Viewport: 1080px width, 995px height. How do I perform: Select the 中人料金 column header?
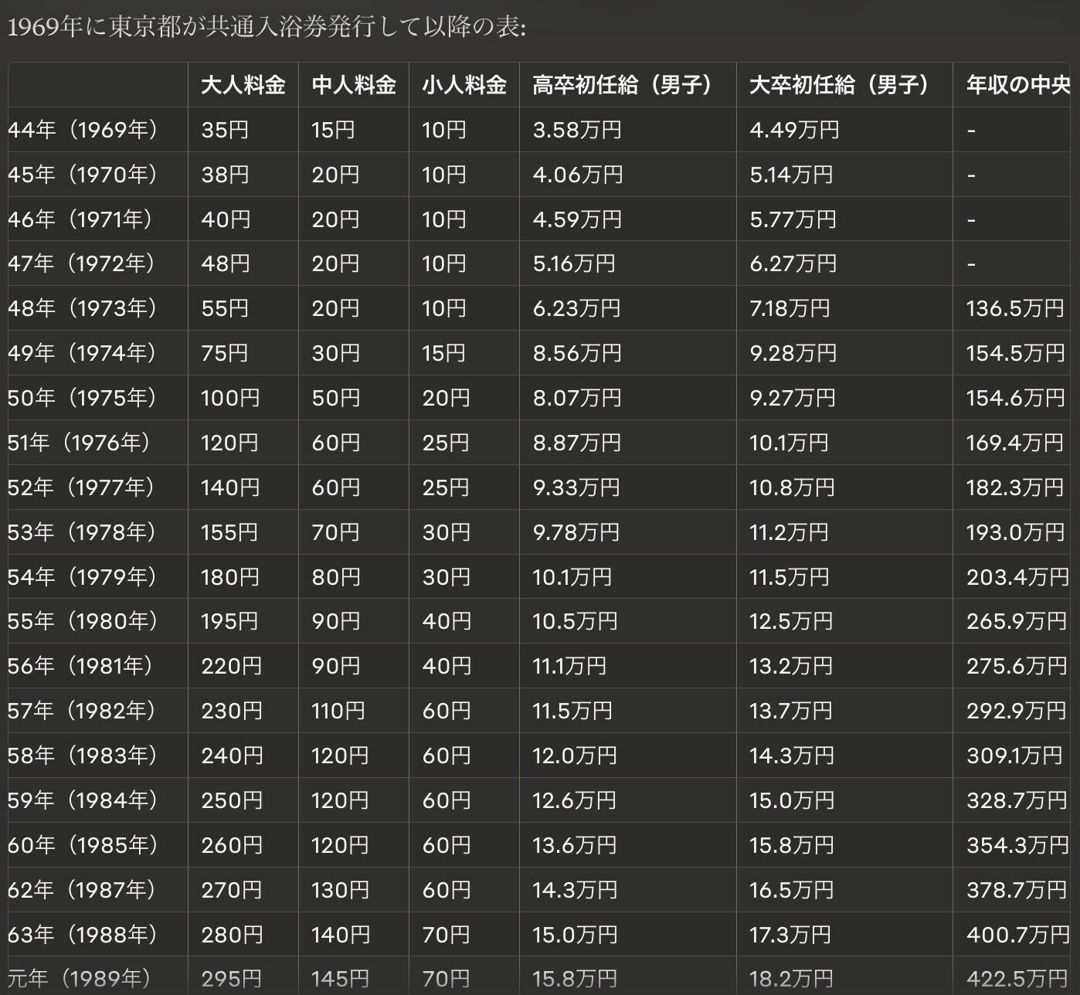click(x=353, y=87)
